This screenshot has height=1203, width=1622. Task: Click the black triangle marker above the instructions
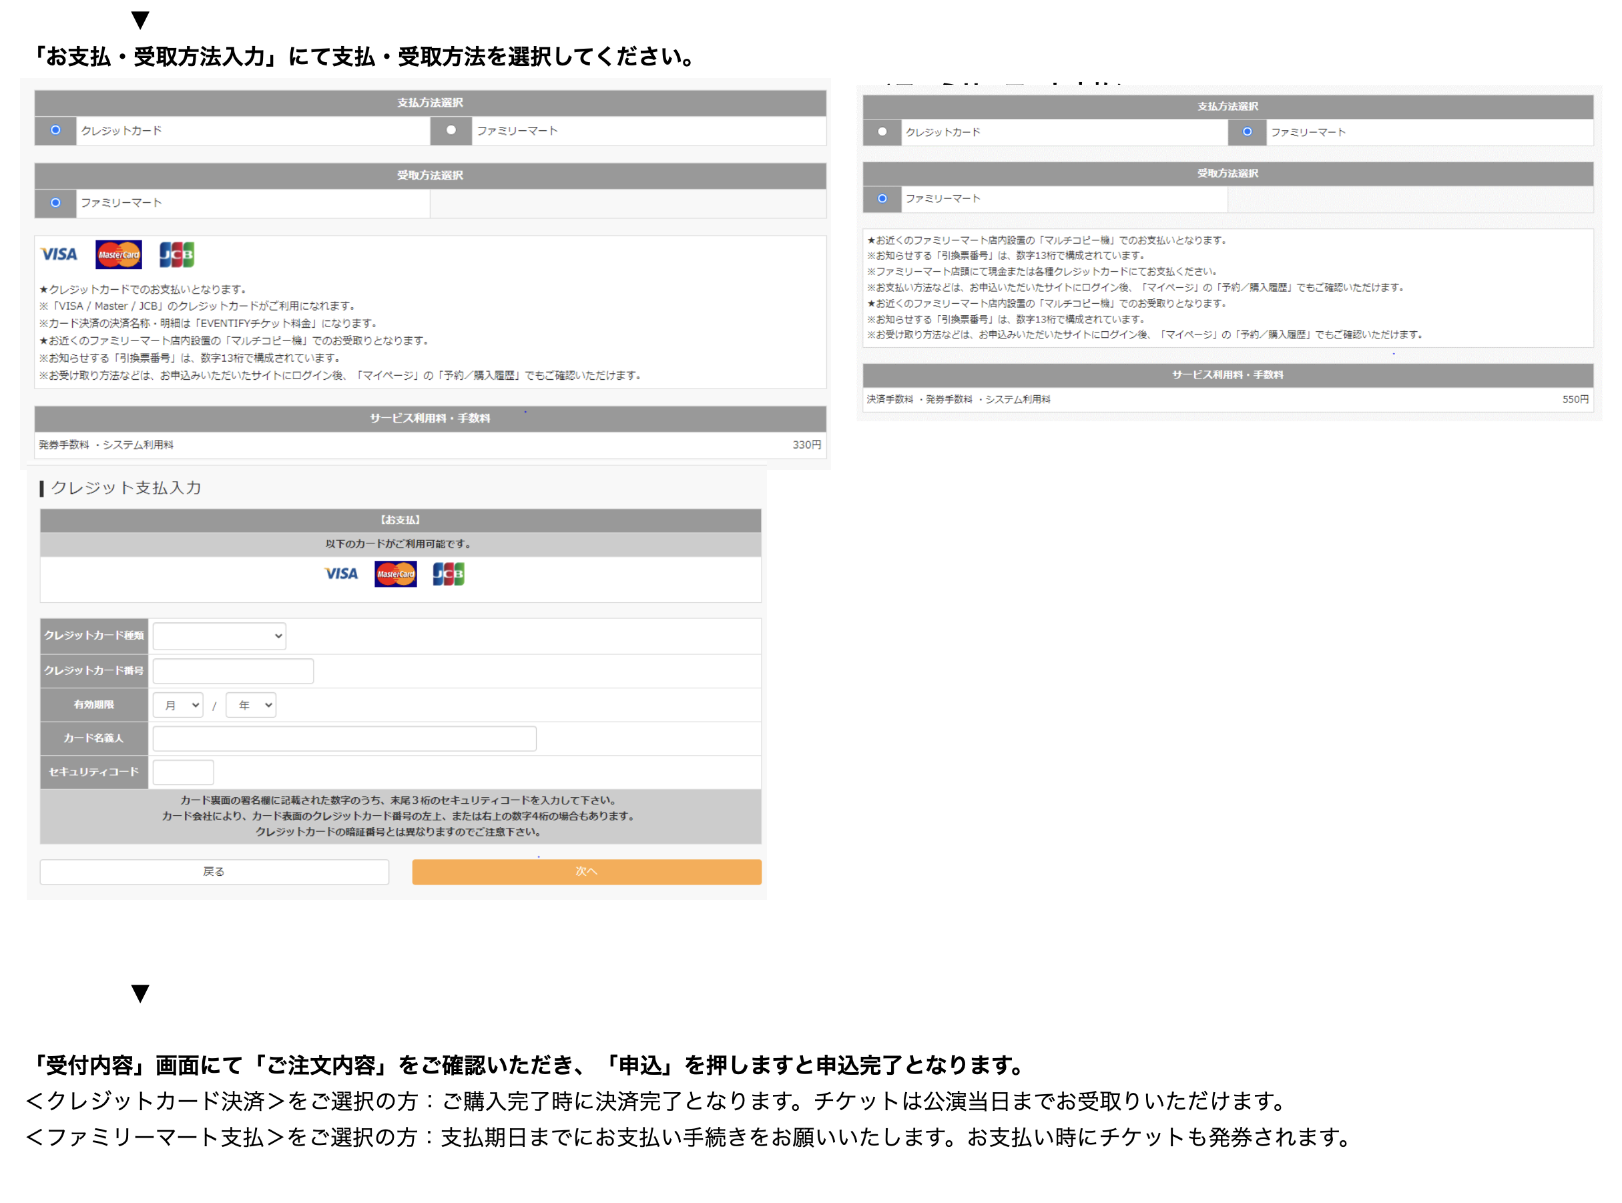point(140,19)
